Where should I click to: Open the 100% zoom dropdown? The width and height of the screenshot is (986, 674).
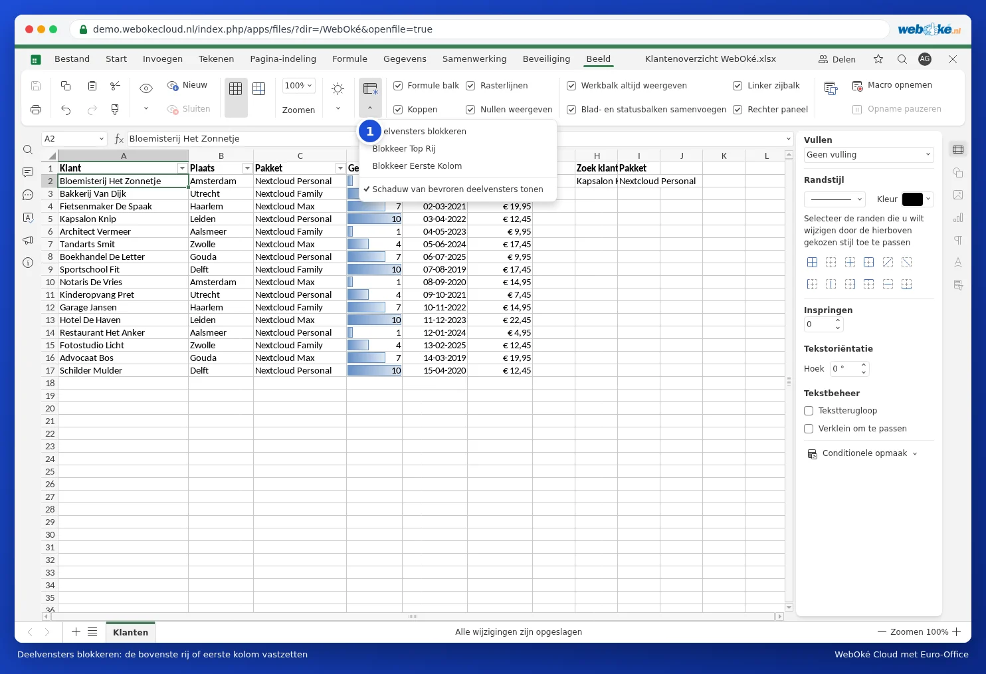coord(298,86)
